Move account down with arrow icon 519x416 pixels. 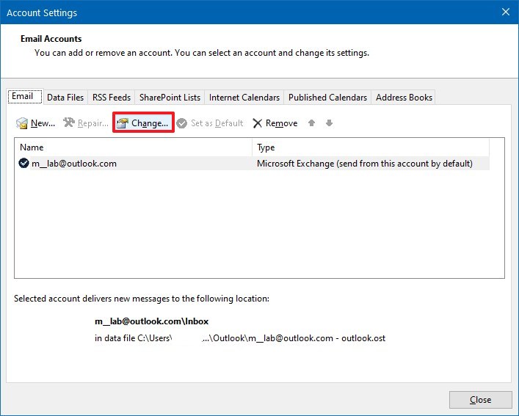(x=329, y=123)
